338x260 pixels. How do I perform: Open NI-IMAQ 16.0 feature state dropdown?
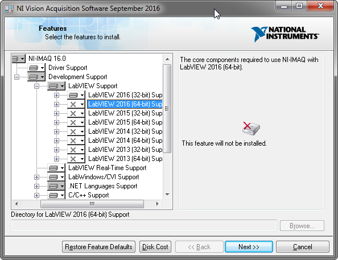(19, 59)
